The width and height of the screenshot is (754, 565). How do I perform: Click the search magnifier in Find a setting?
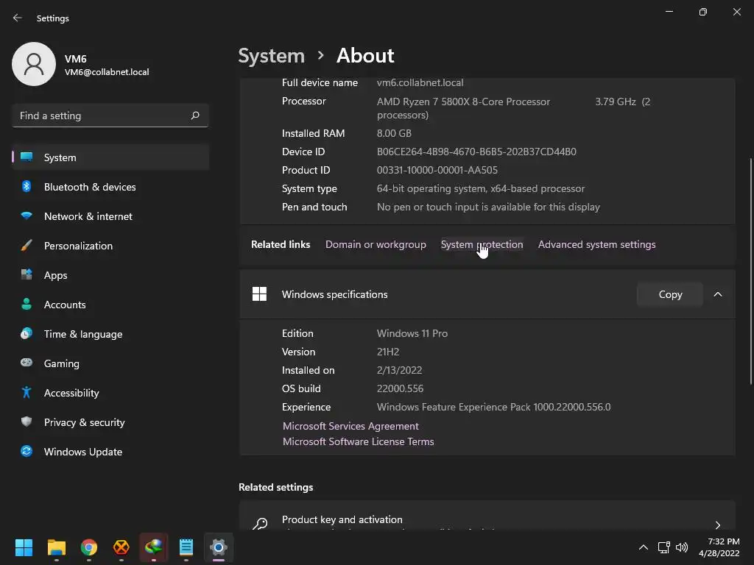194,116
